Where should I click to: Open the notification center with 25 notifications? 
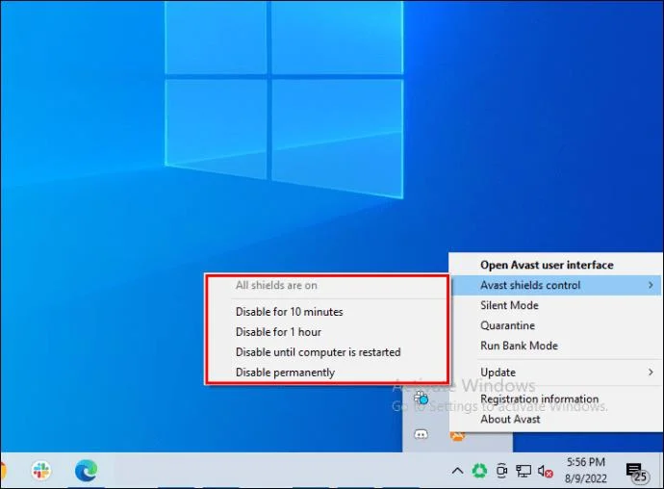pos(637,472)
